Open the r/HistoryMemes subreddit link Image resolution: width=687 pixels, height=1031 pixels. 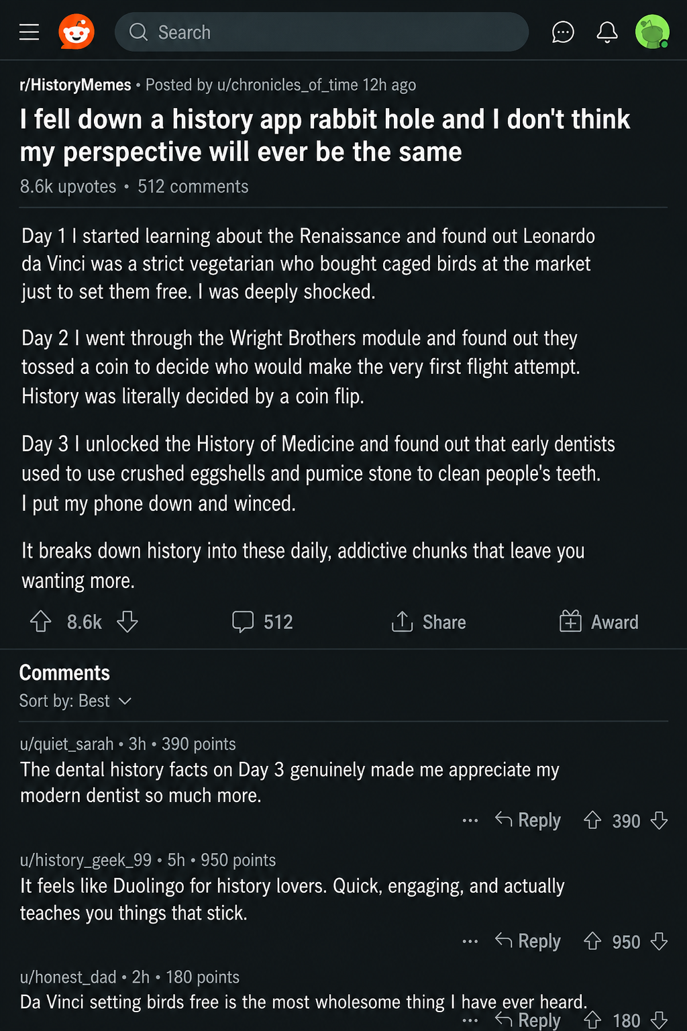[x=75, y=85]
